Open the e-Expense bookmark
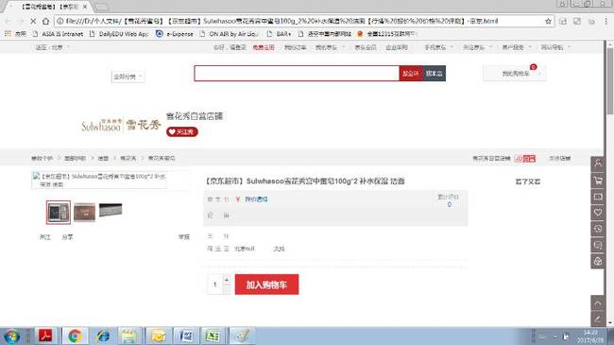Viewport: 614px width, 345px height. pyautogui.click(x=175, y=34)
